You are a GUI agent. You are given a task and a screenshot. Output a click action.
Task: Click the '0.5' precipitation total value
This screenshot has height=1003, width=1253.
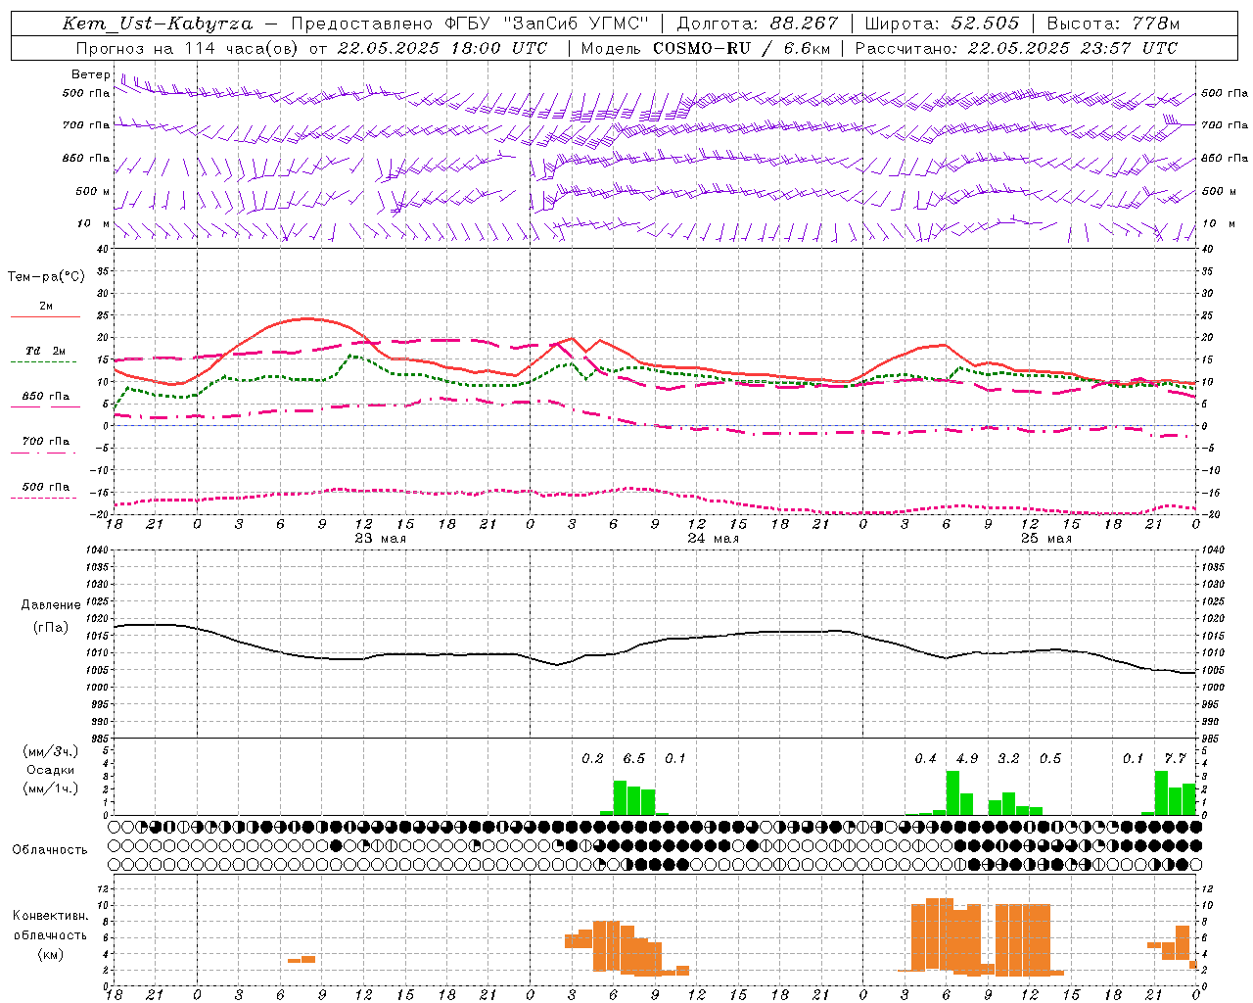point(1049,759)
